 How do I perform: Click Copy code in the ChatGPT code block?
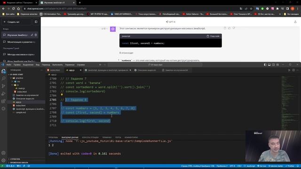[213, 36]
